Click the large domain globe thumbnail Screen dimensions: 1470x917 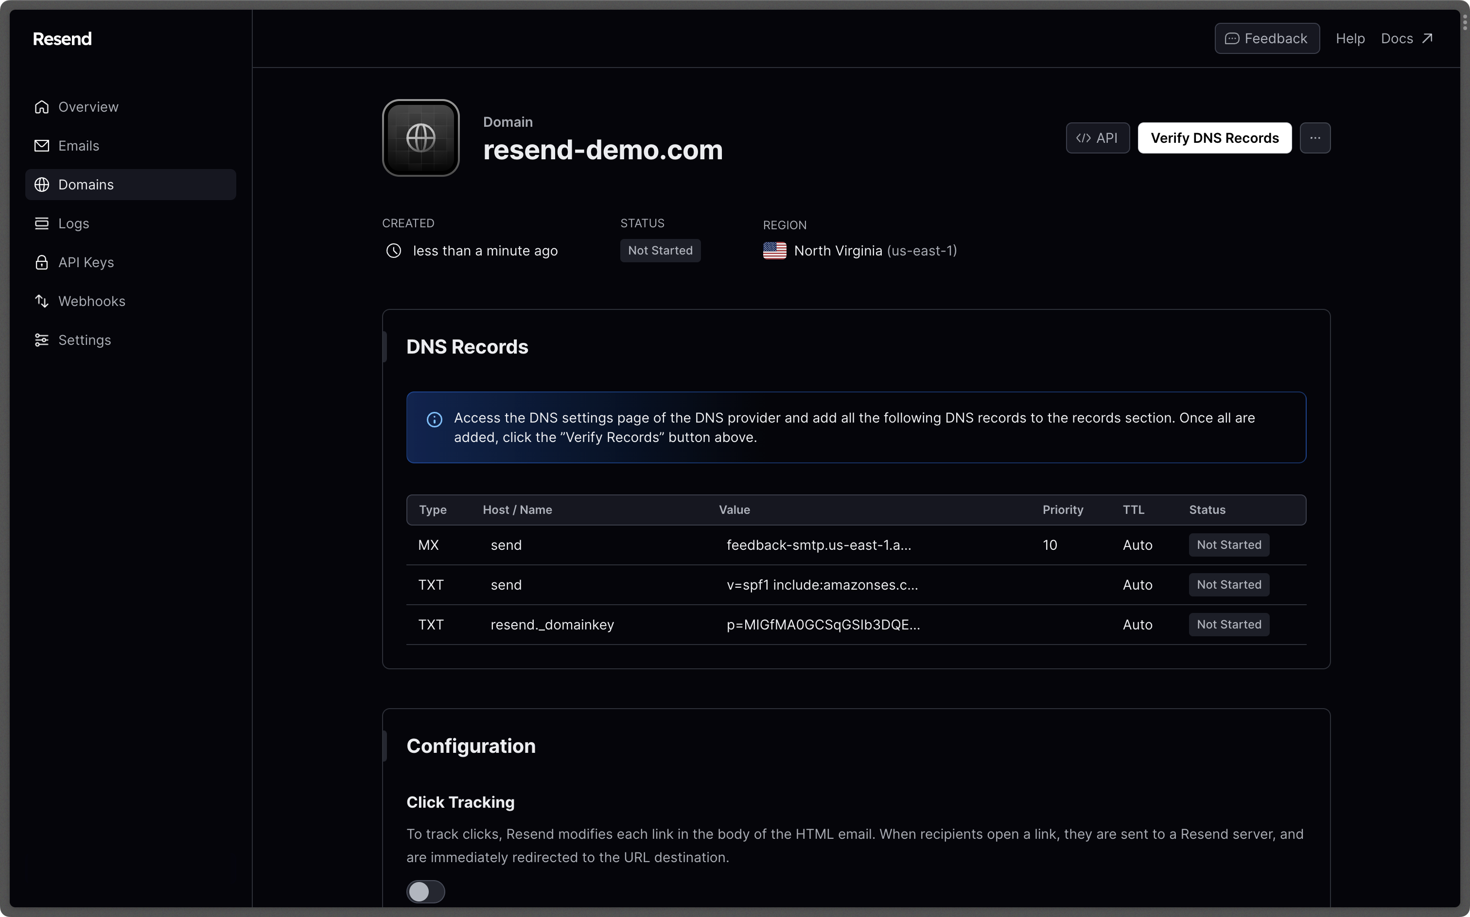[x=420, y=137]
